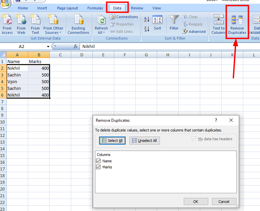Click the Insert Function fx icon
260x211 pixels.
coord(76,46)
